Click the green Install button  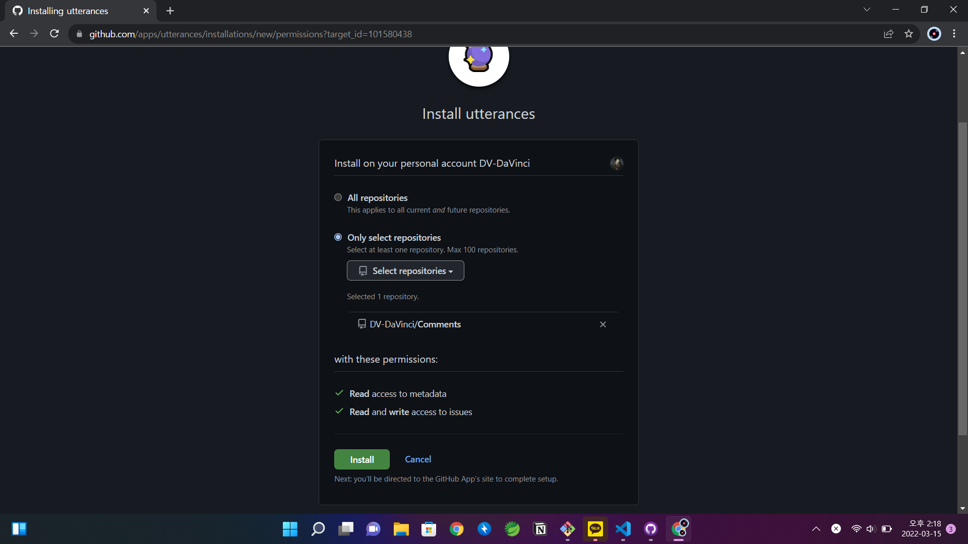(x=361, y=459)
